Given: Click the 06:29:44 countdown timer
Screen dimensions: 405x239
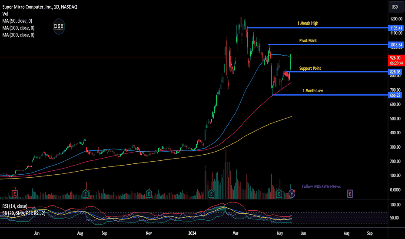Looking at the screenshot, I should (x=396, y=63).
